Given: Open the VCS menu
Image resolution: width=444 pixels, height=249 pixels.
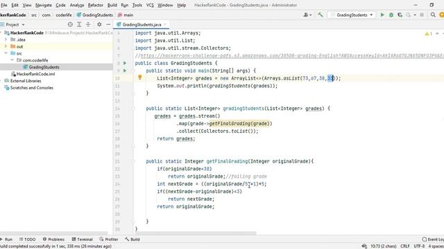Looking at the screenshot, I should (150, 5).
